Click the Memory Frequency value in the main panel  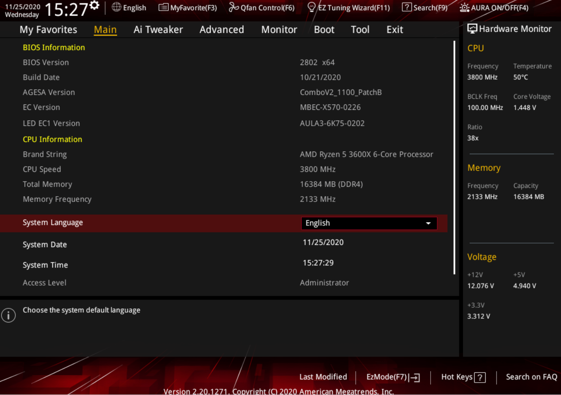click(318, 199)
